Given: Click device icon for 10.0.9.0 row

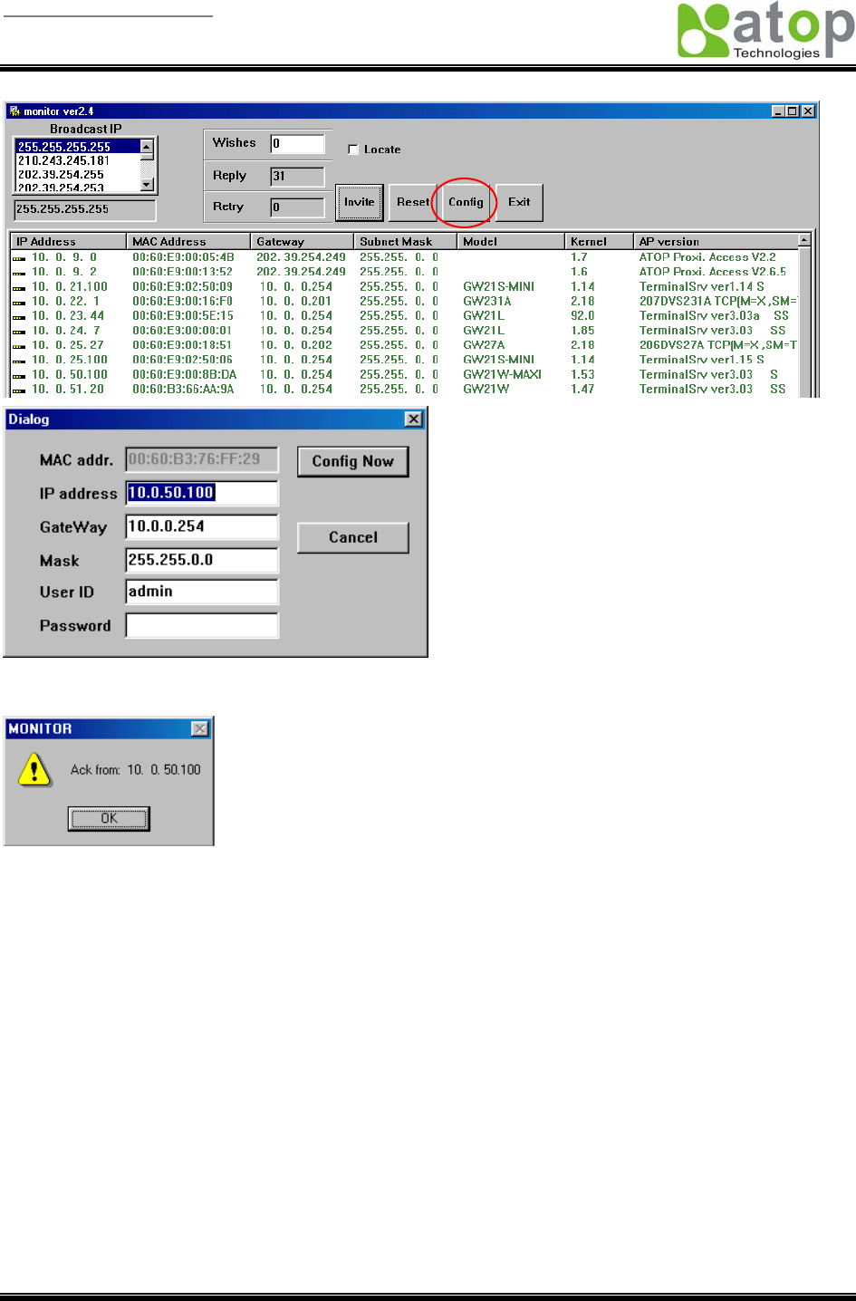Looking at the screenshot, I should [x=19, y=258].
